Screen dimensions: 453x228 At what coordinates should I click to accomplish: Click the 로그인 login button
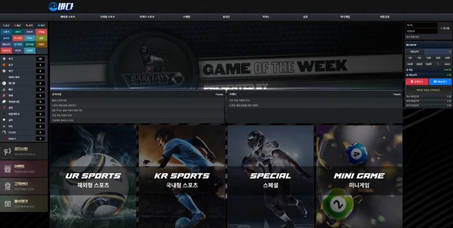pyautogui.click(x=445, y=28)
